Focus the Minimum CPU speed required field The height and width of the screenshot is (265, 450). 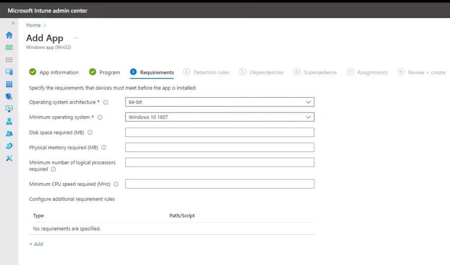(220, 184)
